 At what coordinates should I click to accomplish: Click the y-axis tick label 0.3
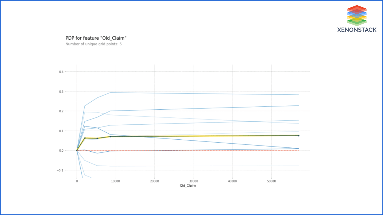(x=61, y=91)
